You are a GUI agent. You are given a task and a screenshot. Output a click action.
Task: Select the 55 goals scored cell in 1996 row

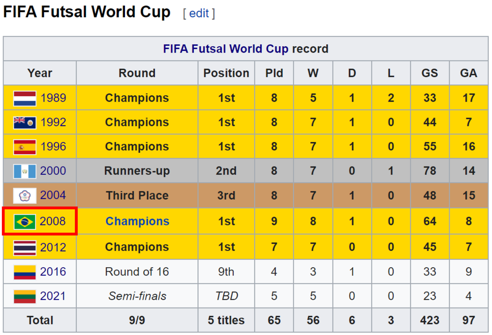pyautogui.click(x=430, y=146)
